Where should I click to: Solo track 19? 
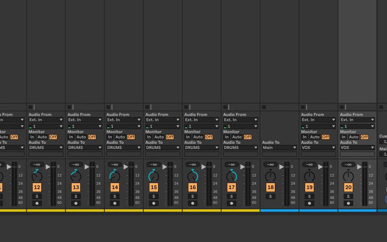point(309,196)
